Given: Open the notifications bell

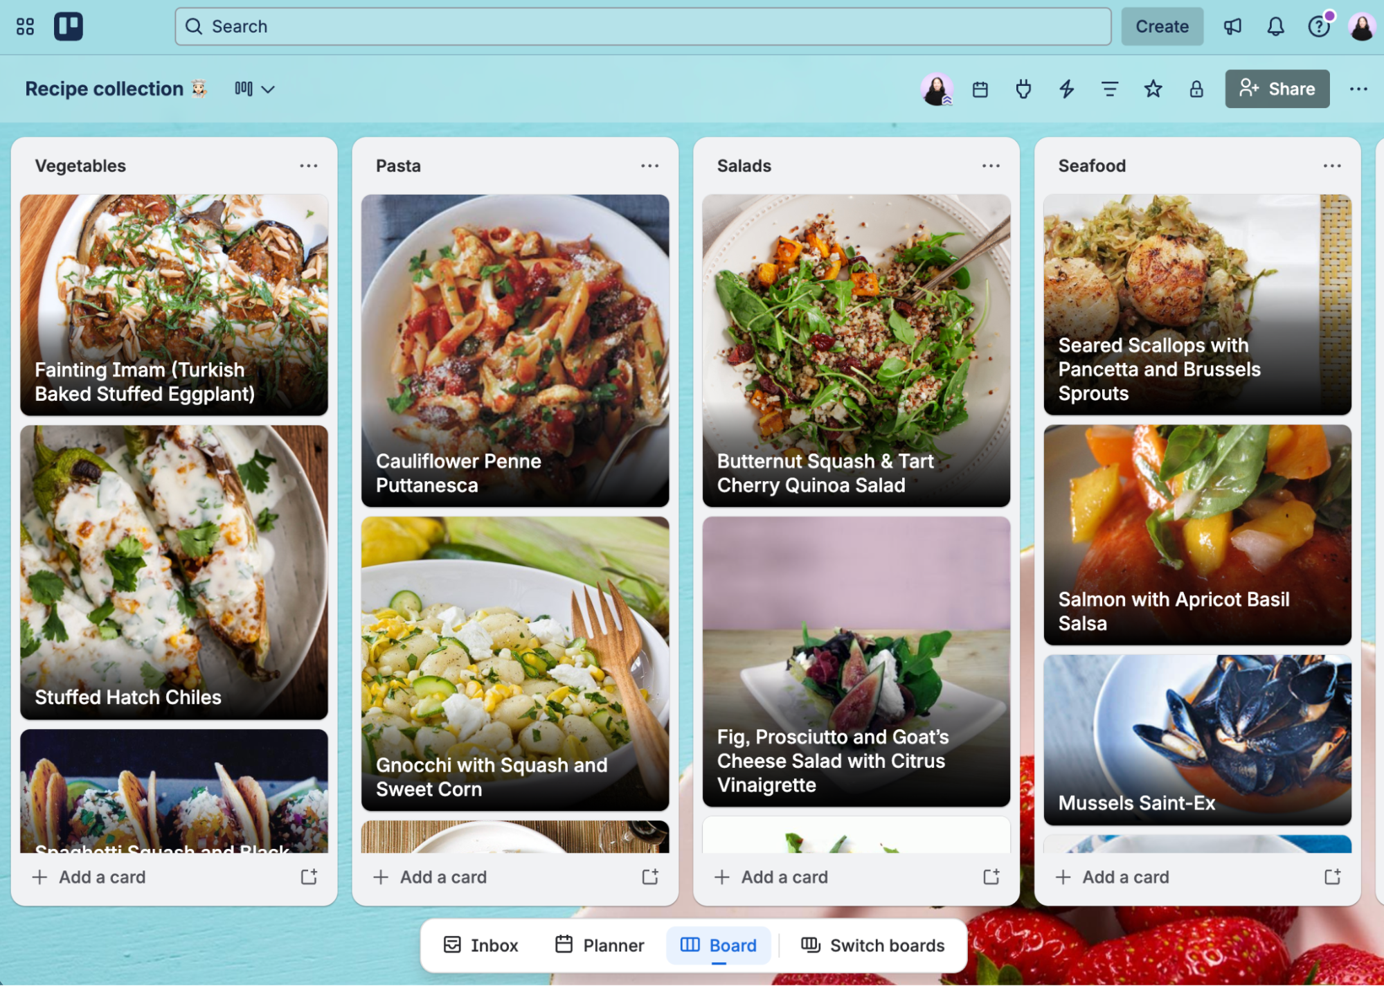Looking at the screenshot, I should pyautogui.click(x=1276, y=26).
